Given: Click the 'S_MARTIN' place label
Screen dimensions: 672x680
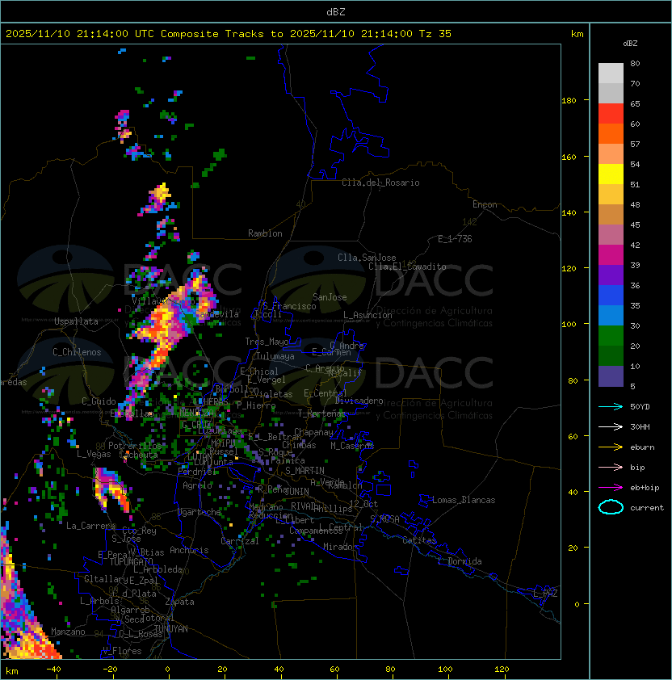Looking at the screenshot, I should [304, 471].
